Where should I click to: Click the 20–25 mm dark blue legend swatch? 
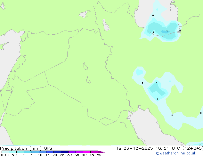(57, 152)
